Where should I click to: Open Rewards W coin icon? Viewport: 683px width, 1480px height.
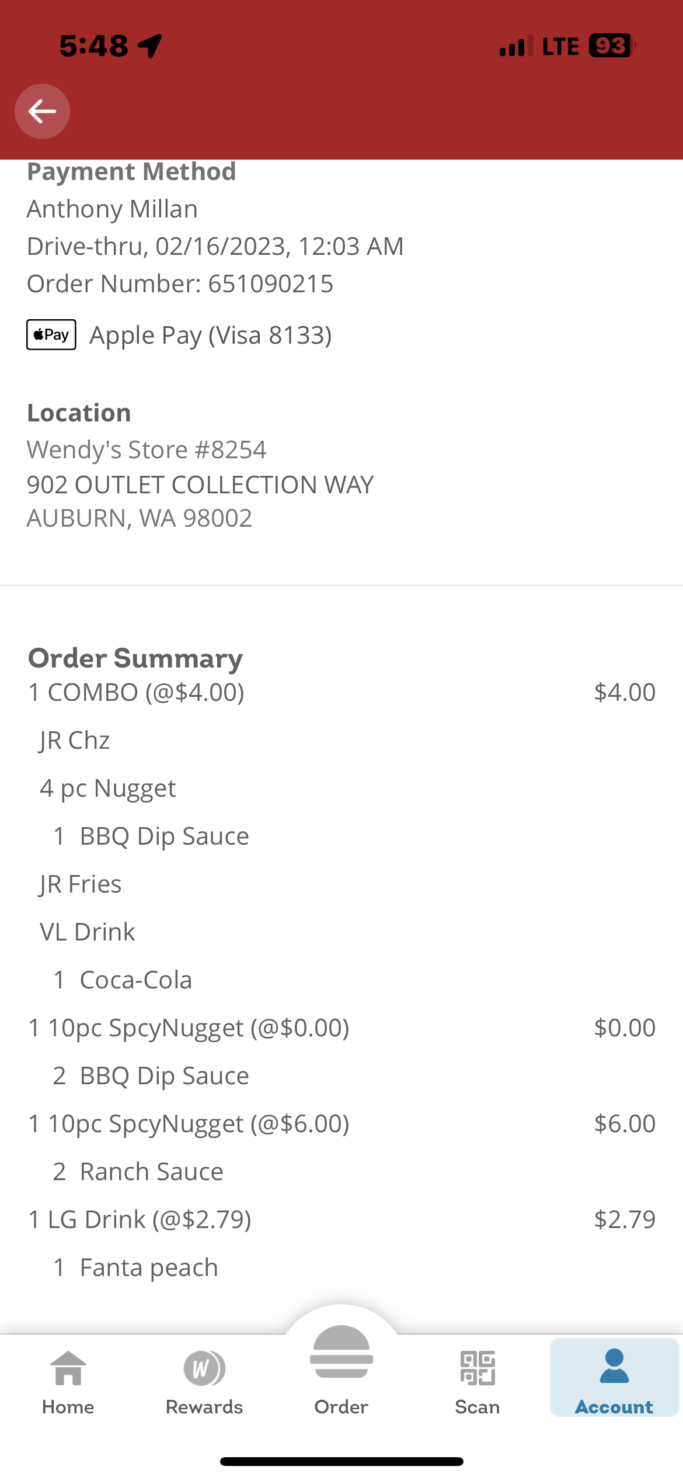(204, 1368)
